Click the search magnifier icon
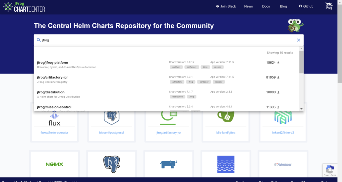 [x=39, y=40]
